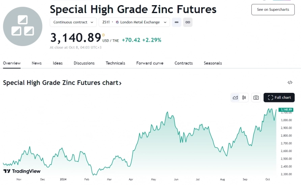This screenshot has height=185, width=301.
Task: Switch to candlestick chart style
Action: (244, 98)
